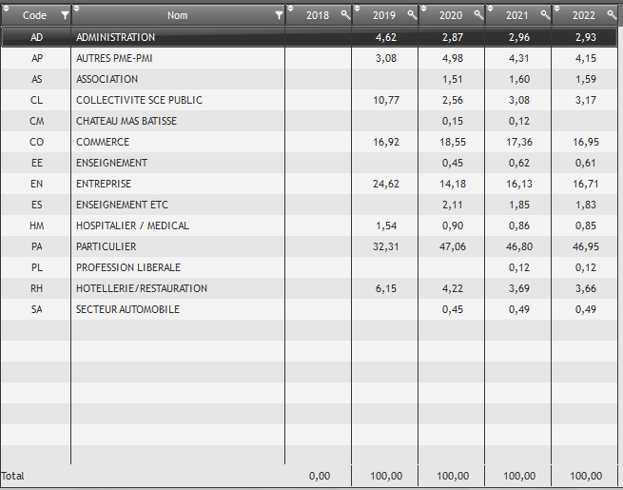The image size is (623, 490).
Task: Click sort arrows on the Nom column header
Action: [77, 10]
